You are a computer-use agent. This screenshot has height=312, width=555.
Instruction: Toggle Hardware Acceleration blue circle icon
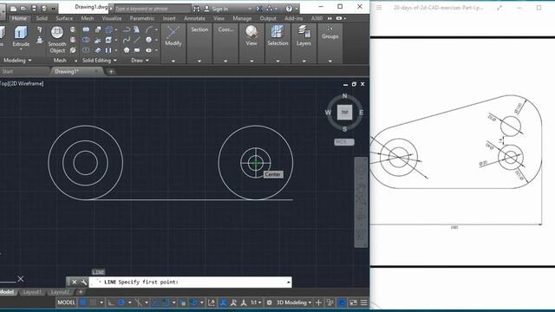click(342, 302)
